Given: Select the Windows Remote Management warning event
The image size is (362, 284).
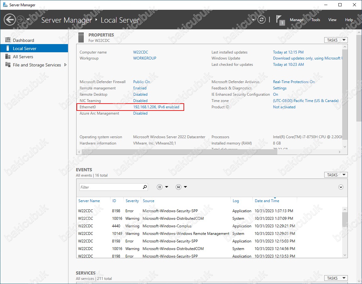Looking at the screenshot, I should (x=209, y=233).
